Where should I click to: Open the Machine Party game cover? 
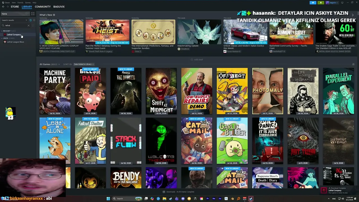point(55,91)
